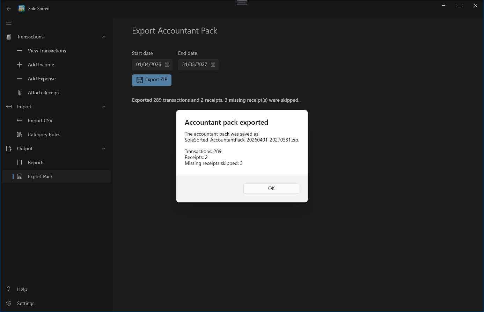The height and width of the screenshot is (312, 484).
Task: Click the Category Rules library icon
Action: coord(20,135)
